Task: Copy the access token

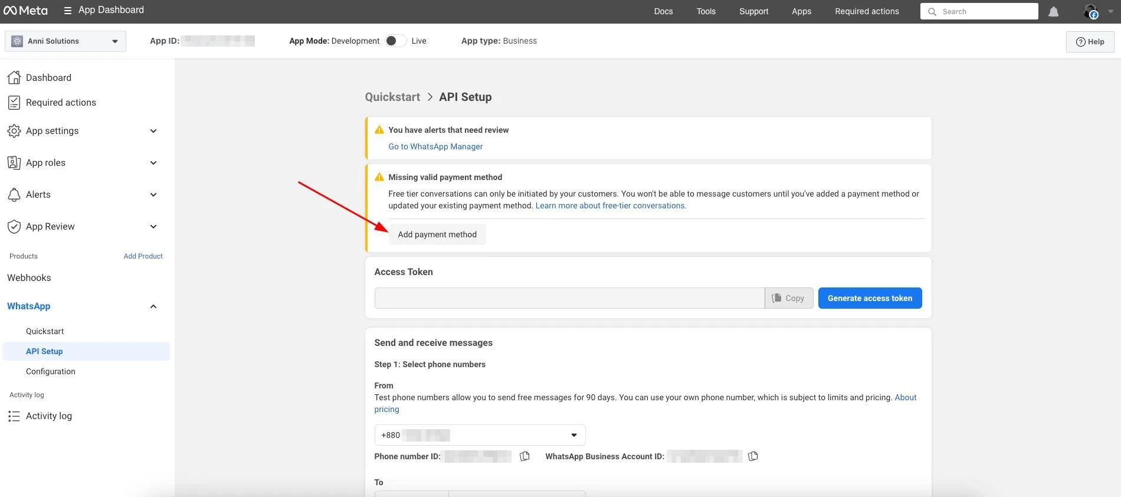Action: (789, 298)
